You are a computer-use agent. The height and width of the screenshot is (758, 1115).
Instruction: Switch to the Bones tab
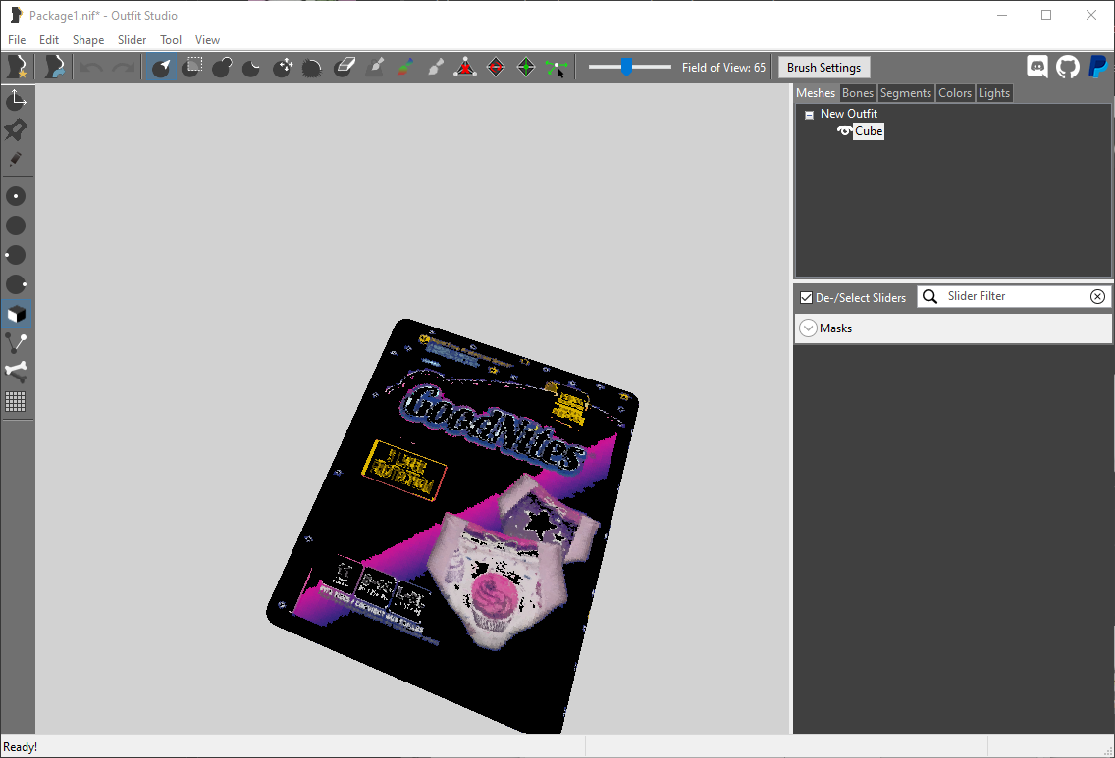pyautogui.click(x=858, y=93)
